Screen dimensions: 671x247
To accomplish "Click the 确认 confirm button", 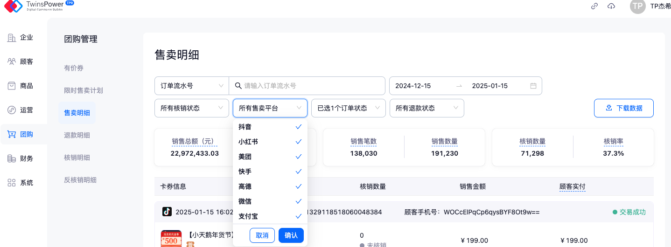I will tap(291, 235).
